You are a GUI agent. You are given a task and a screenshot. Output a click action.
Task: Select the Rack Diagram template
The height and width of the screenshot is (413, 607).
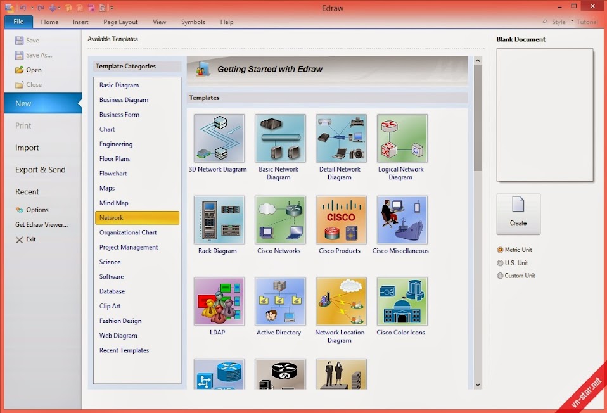click(x=219, y=220)
